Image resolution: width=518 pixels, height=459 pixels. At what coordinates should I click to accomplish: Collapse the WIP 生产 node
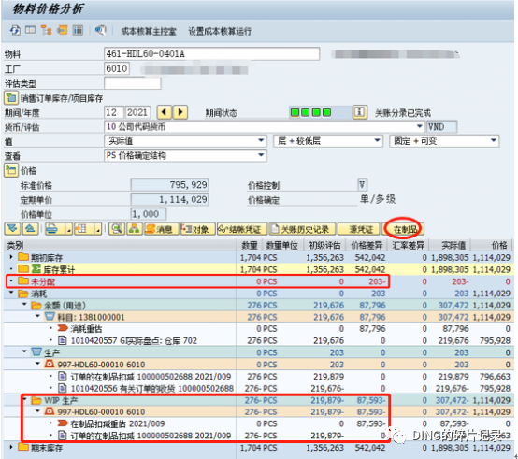pyautogui.click(x=24, y=399)
